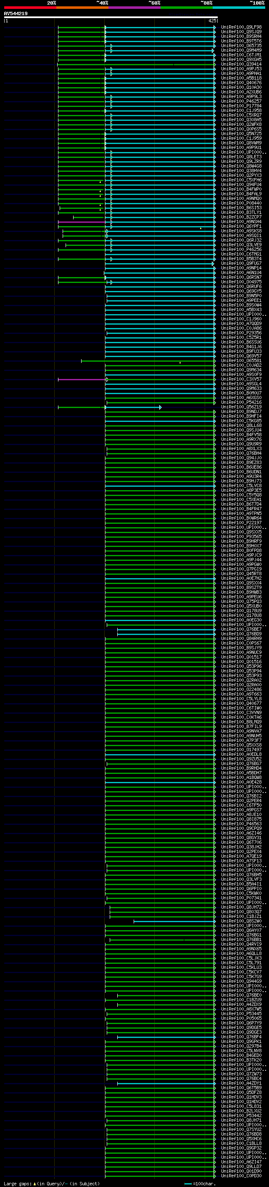Select label UniRef100_A5B118
Viewport: 269px width, 1187px height.
pos(241,78)
